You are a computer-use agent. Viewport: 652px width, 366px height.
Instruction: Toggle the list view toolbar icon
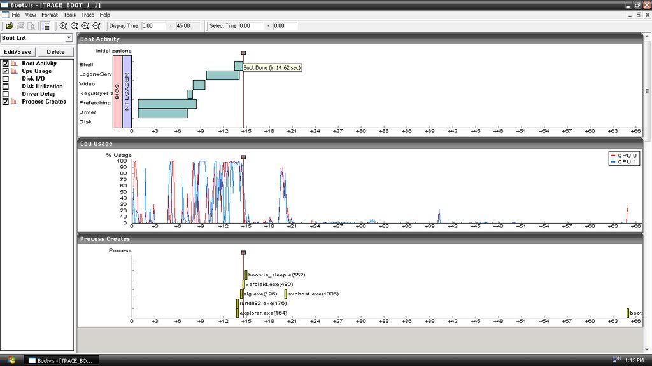pos(46,25)
